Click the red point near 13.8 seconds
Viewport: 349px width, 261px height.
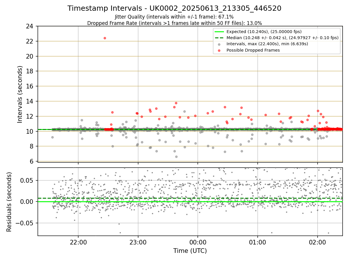(176, 103)
